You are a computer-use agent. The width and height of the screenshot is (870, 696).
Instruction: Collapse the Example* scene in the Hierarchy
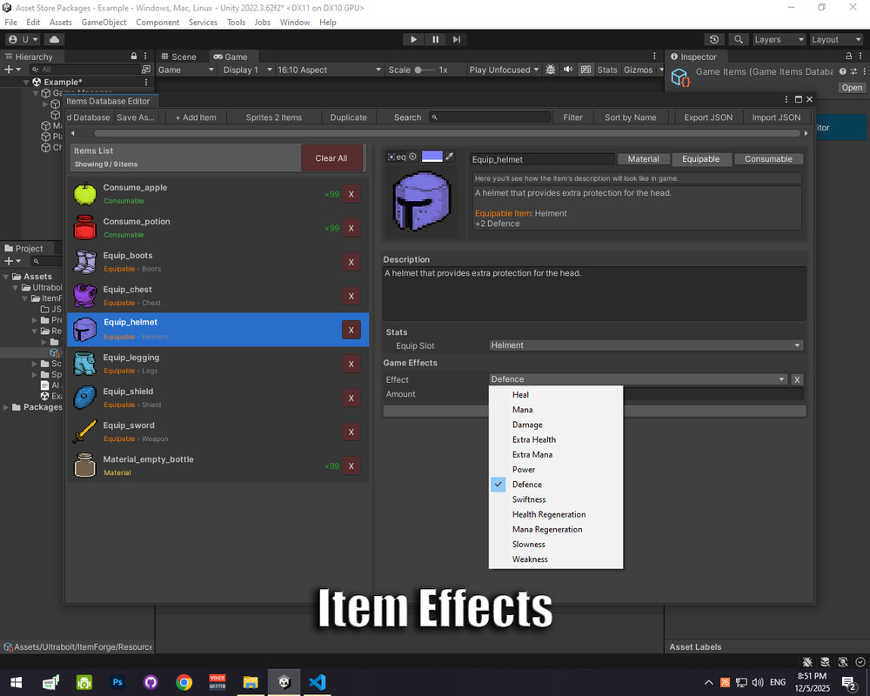pos(26,81)
